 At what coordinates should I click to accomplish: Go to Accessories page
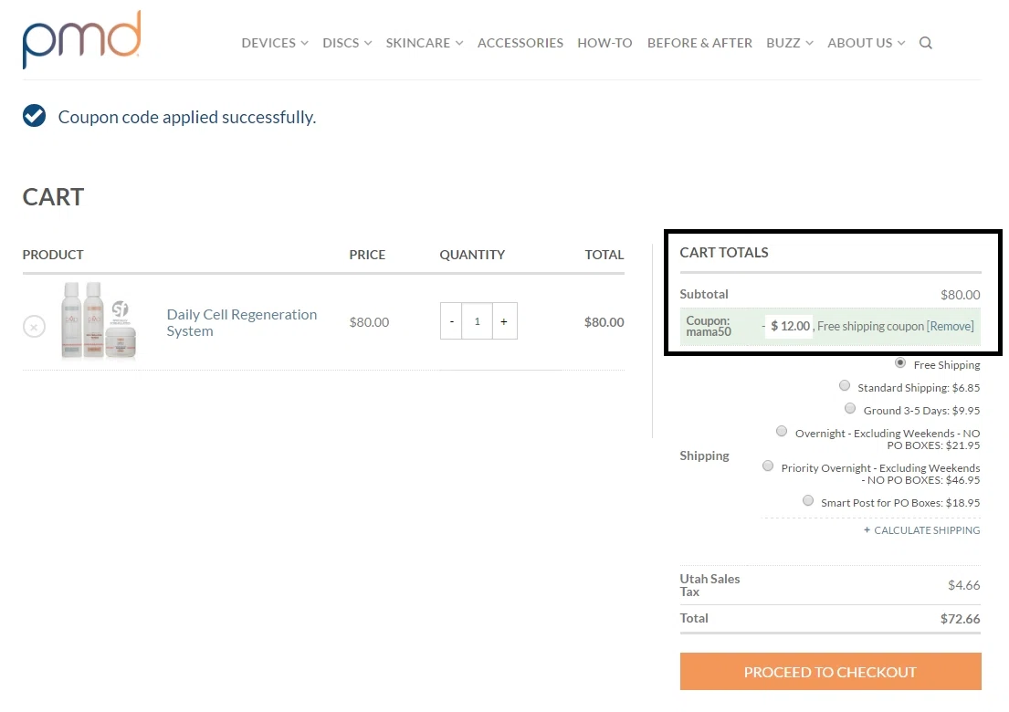tap(520, 43)
